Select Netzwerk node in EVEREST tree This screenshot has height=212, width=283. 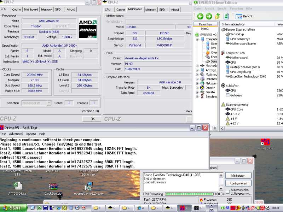(209, 83)
